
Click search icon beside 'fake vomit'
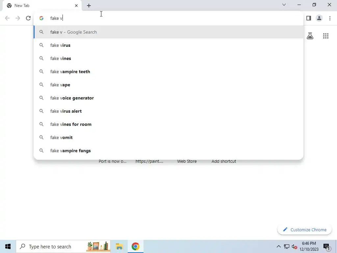tap(41, 137)
